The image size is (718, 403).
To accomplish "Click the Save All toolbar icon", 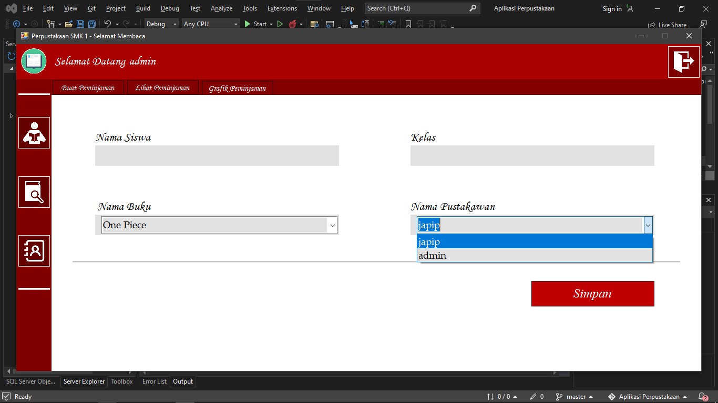I will pos(91,24).
